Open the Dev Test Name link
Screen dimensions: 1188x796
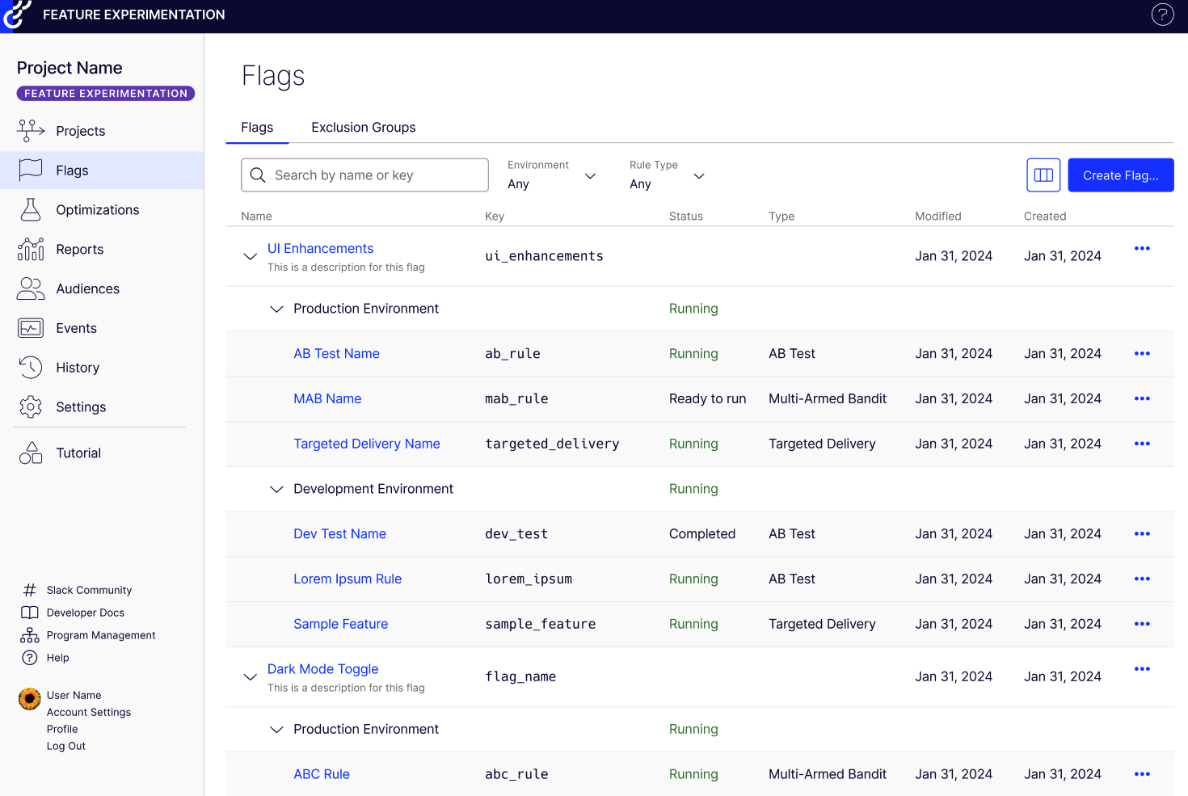[x=340, y=533]
